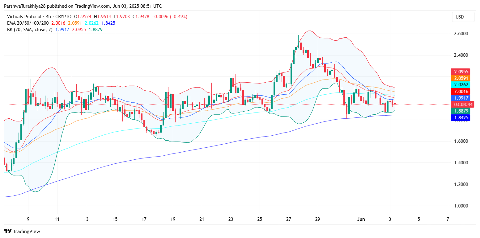Open the ParshwaTurakhiya28 published on TradingView.com attribution
This screenshot has height=238, width=480.
83,6
